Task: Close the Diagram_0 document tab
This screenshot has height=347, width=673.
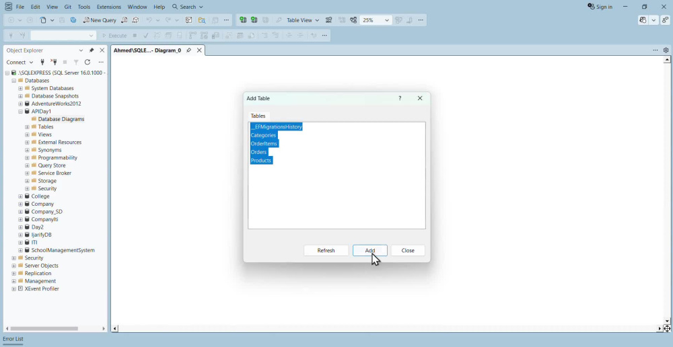Action: [199, 50]
